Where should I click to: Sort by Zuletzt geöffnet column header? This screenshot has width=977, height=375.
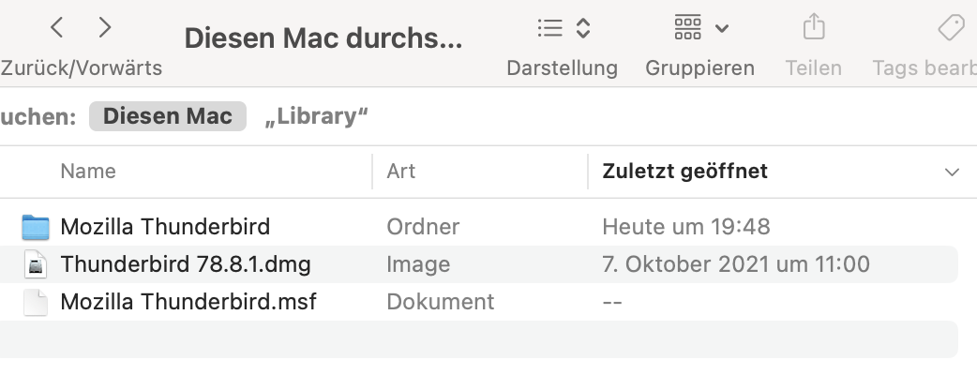684,172
